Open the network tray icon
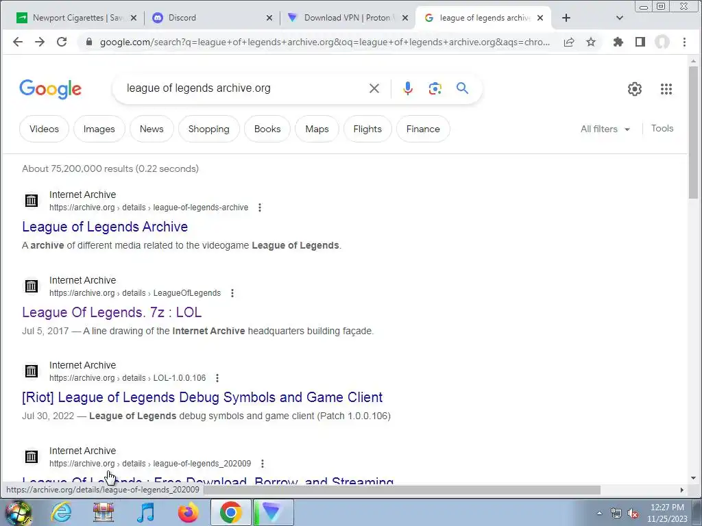702x526 pixels. (x=616, y=514)
